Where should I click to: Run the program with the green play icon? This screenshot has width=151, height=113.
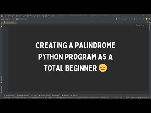(x=131, y=19)
